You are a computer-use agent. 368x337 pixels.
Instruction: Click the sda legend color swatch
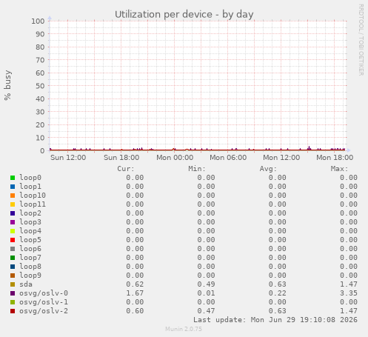pos(13,284)
